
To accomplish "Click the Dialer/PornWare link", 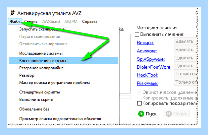I will point(154,67).
